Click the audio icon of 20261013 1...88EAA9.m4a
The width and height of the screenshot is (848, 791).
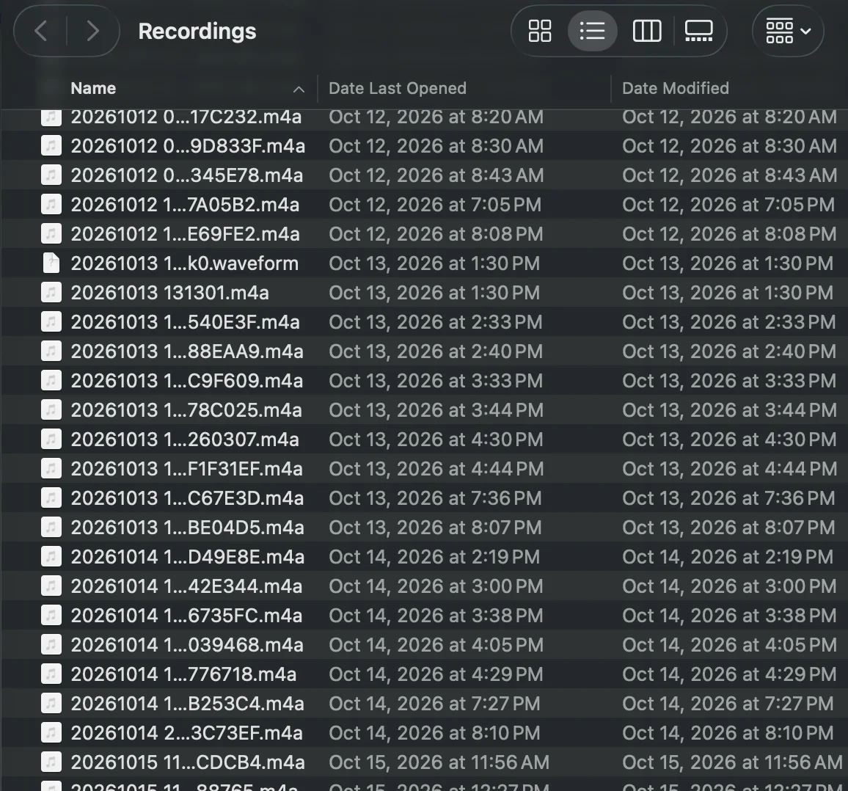click(x=51, y=351)
